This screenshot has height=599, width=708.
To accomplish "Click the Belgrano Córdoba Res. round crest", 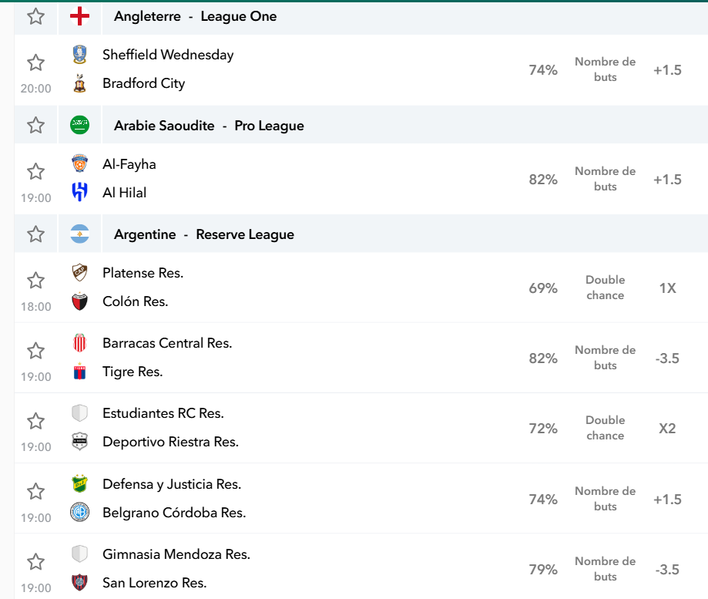I will [79, 512].
